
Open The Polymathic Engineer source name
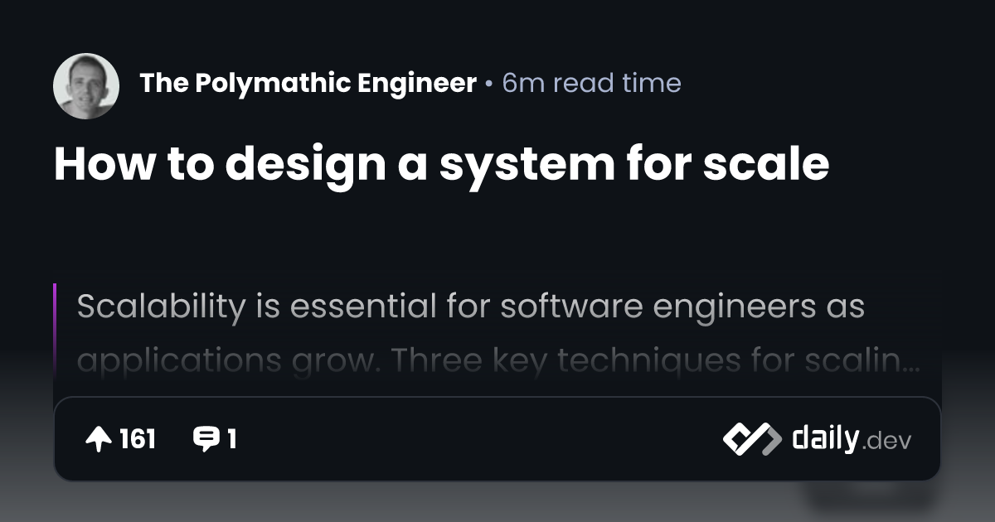pos(308,84)
